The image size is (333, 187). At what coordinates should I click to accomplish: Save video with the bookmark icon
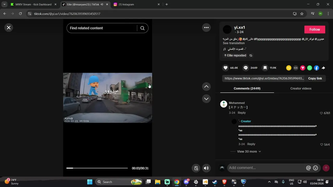click(265, 68)
